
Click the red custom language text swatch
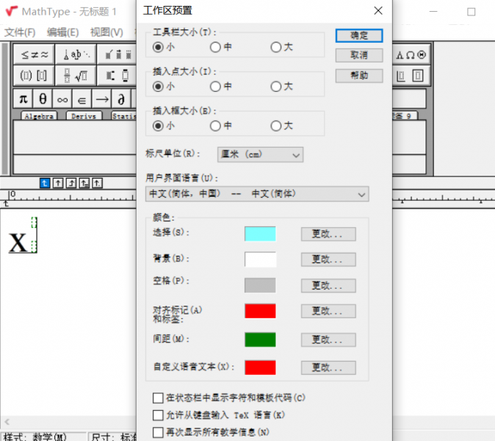260,367
